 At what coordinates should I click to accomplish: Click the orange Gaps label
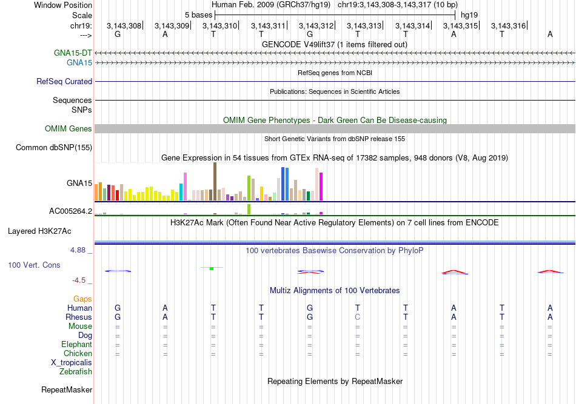point(82,299)
